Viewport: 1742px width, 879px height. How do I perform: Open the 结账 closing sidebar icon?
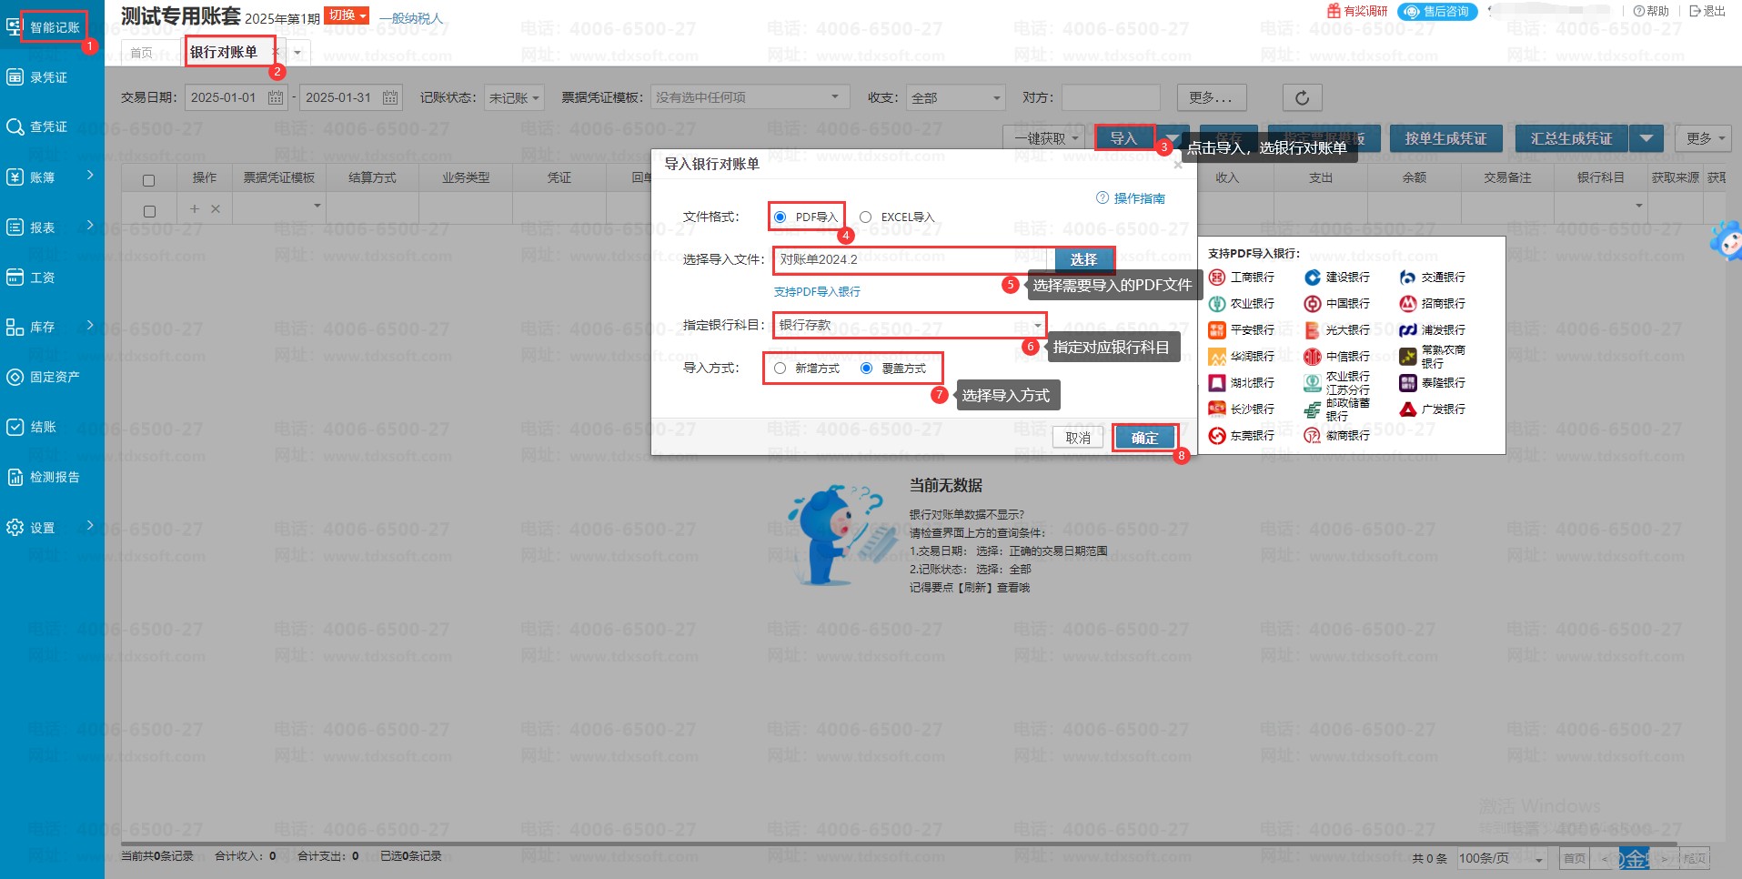click(x=15, y=427)
